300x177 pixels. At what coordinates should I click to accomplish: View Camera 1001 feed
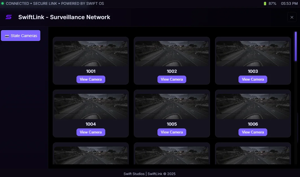[91, 79]
